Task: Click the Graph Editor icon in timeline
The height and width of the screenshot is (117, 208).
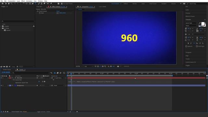Action: pos(64,73)
